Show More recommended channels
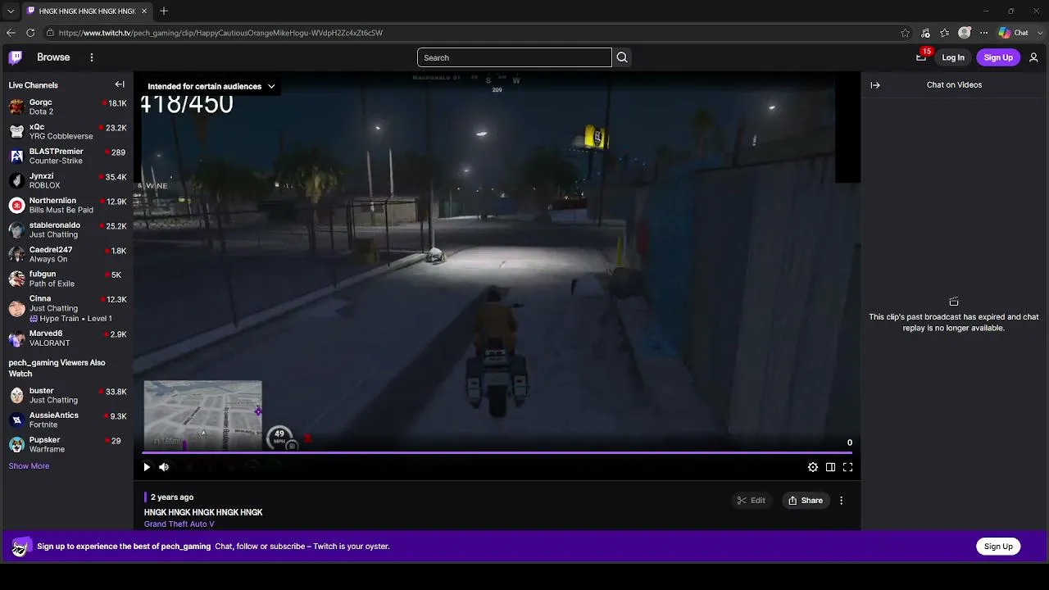The image size is (1049, 590). click(29, 466)
